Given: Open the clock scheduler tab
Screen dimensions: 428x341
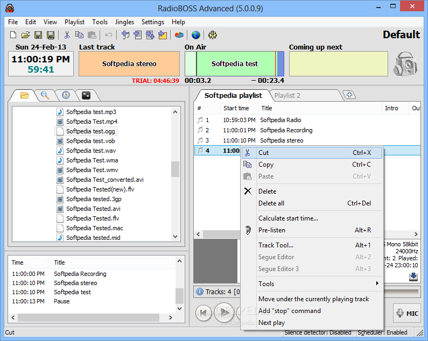Looking at the screenshot, I should (66, 95).
